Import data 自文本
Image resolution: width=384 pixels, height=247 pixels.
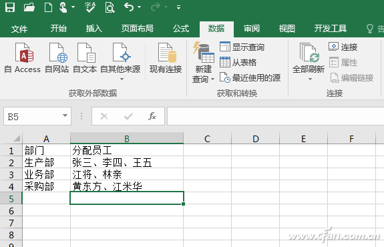pyautogui.click(x=85, y=58)
